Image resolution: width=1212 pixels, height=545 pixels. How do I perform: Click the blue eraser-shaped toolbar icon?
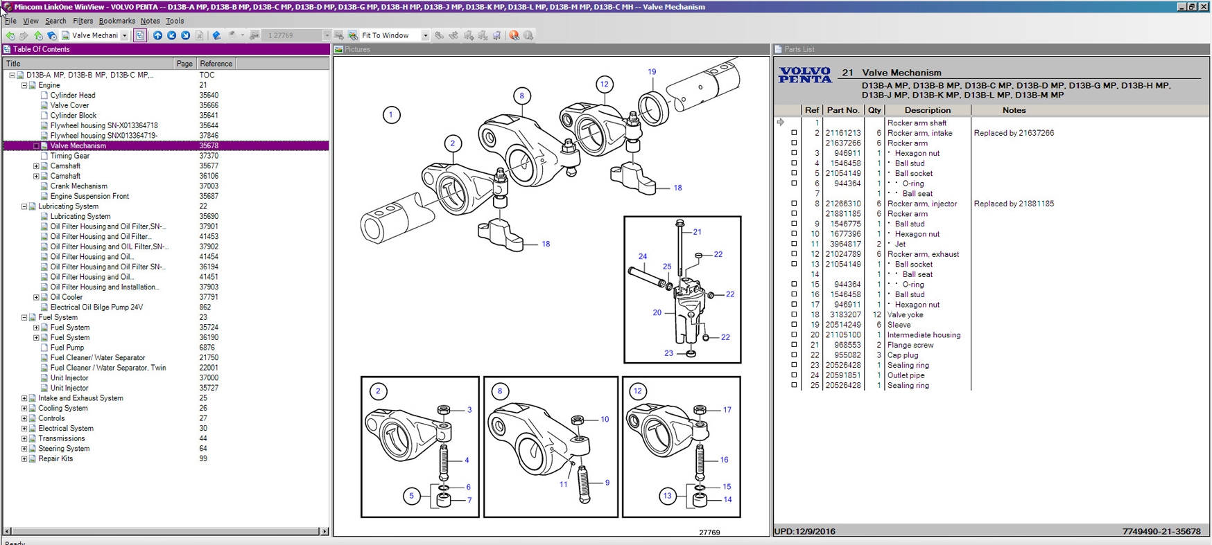216,35
